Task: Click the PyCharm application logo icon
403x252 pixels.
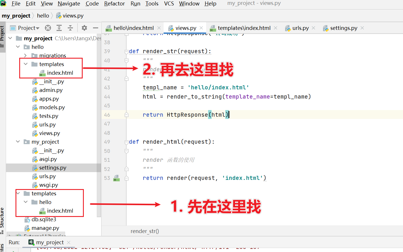Action: pyautogui.click(x=3, y=3)
